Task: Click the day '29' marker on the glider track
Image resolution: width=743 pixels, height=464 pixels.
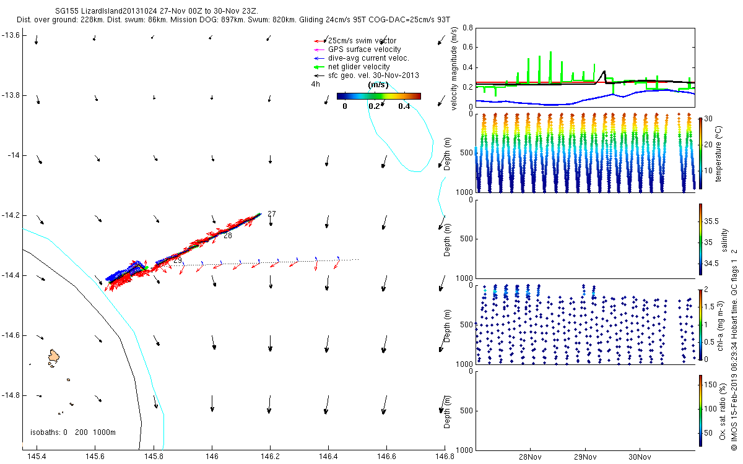Action: click(178, 260)
